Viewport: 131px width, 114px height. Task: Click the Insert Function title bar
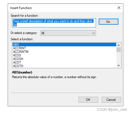pos(62,8)
